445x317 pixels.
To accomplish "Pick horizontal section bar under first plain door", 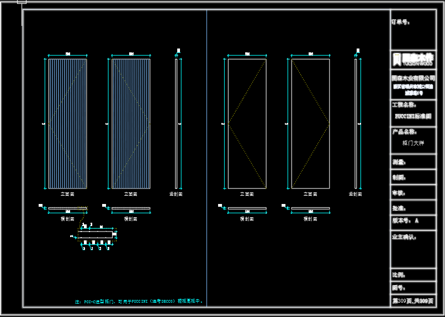I will click(247, 208).
